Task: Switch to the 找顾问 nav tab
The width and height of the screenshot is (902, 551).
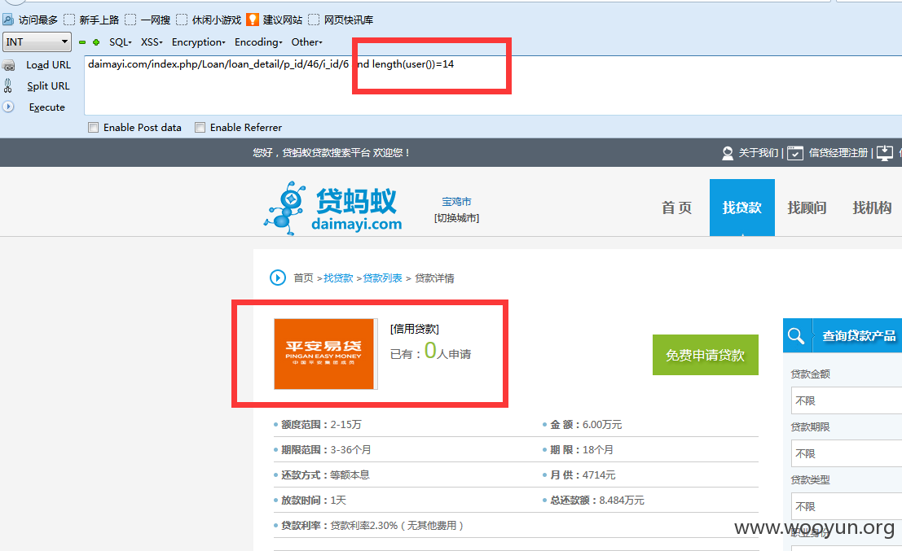Action: (x=807, y=208)
